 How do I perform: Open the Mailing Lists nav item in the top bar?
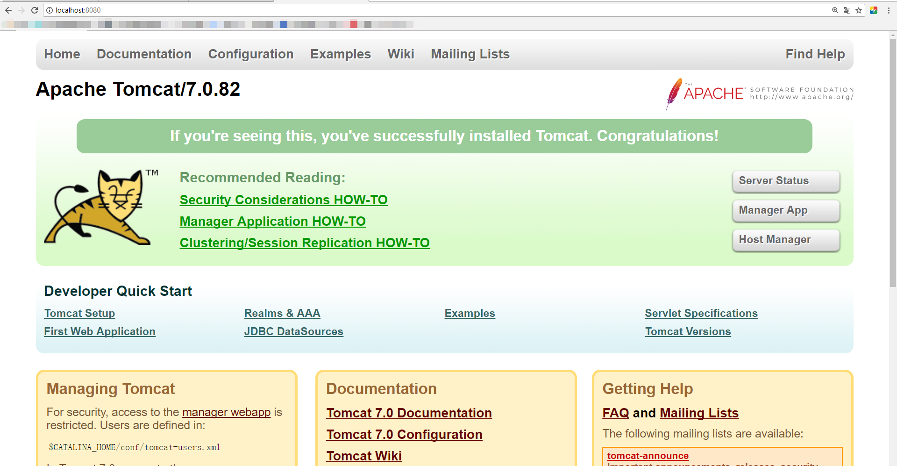pos(470,54)
